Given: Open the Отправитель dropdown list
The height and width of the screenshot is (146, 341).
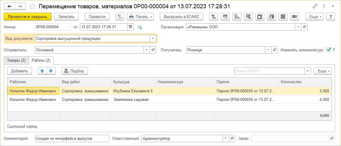Looking at the screenshot, I should [x=147, y=50].
